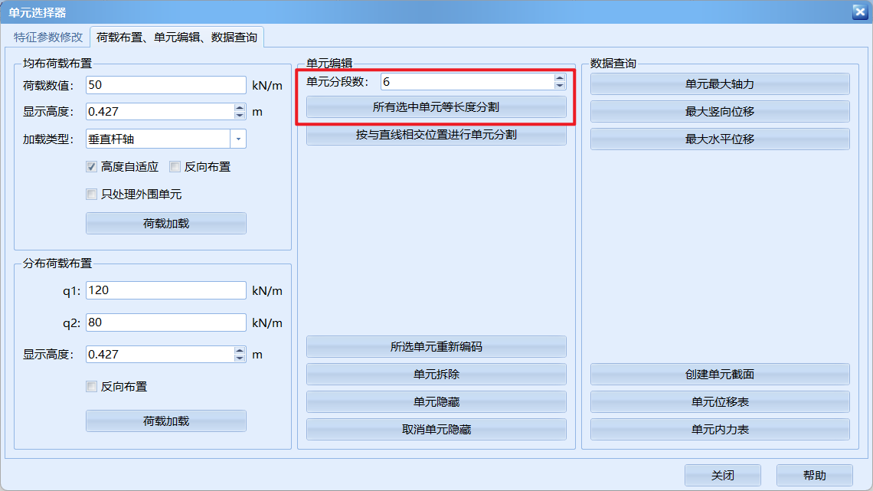Open the 单元内力表 table

719,430
